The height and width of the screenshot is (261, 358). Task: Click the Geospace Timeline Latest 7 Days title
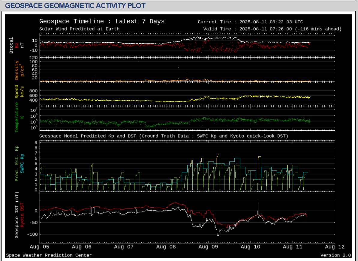point(102,22)
